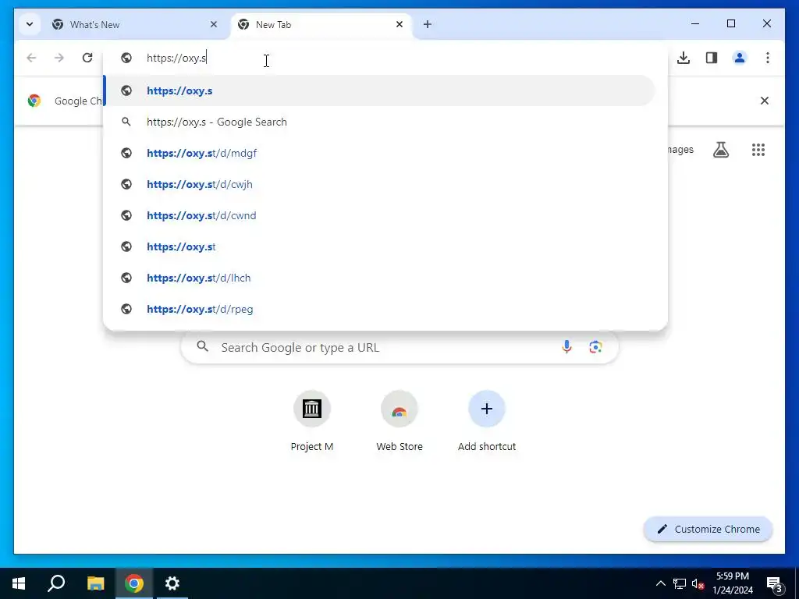Open the profile avatar icon
This screenshot has height=599, width=799.
point(740,58)
